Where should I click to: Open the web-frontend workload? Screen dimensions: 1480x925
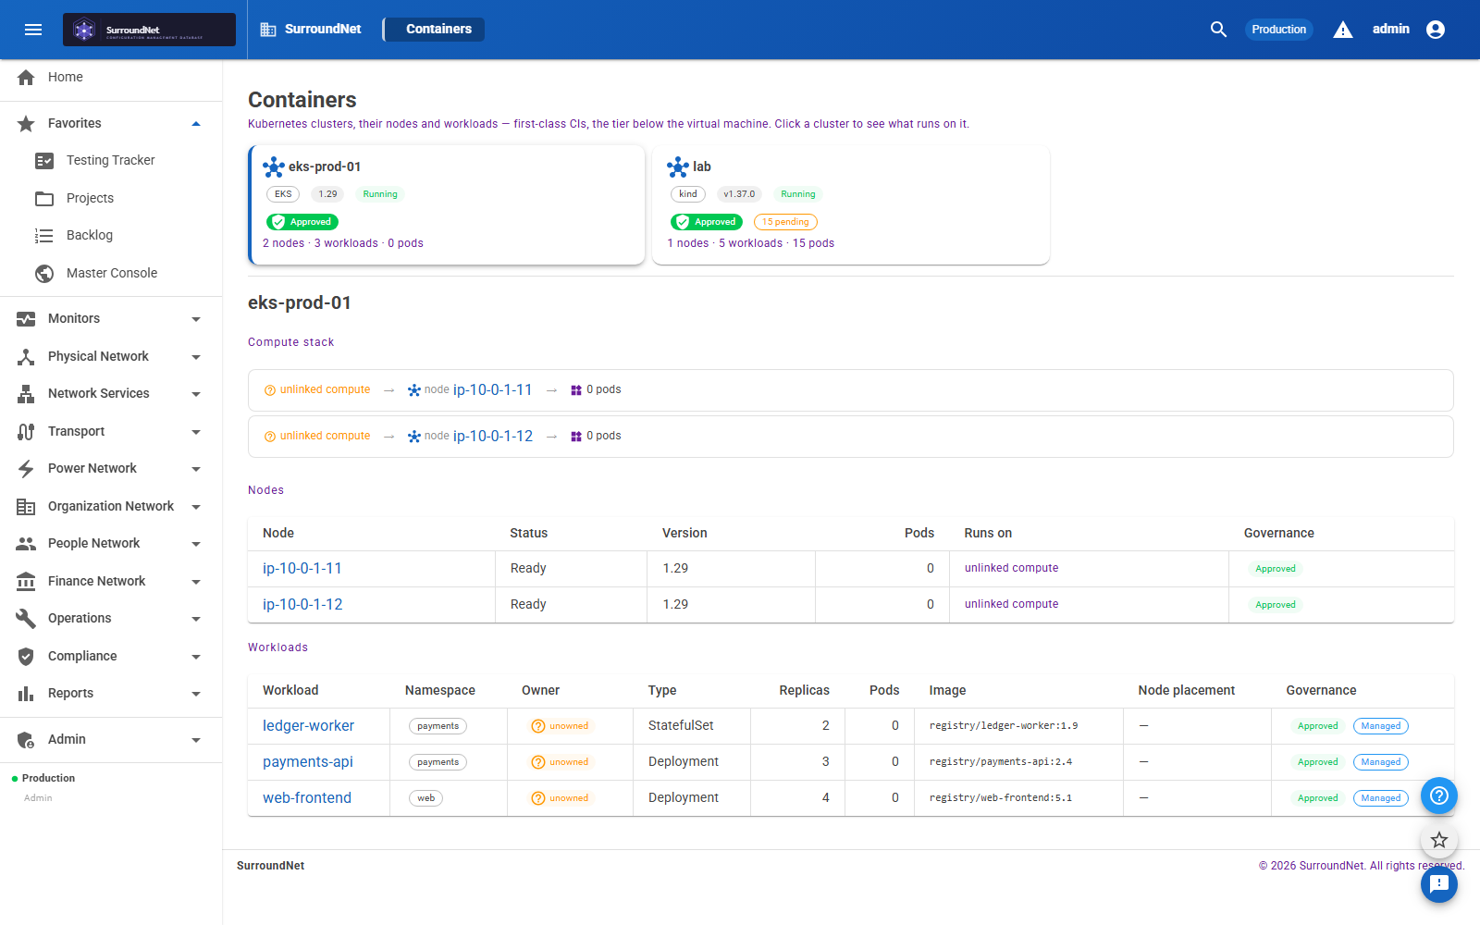(307, 798)
